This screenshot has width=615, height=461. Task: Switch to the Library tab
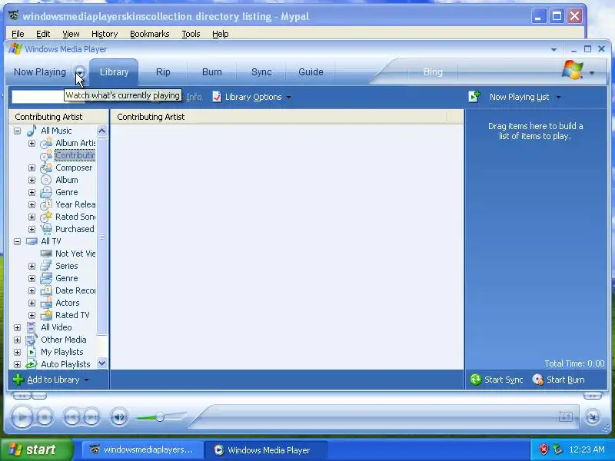(114, 72)
